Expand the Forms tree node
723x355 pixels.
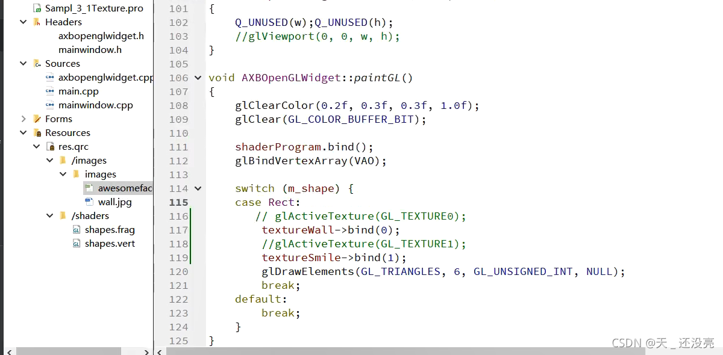(x=23, y=119)
